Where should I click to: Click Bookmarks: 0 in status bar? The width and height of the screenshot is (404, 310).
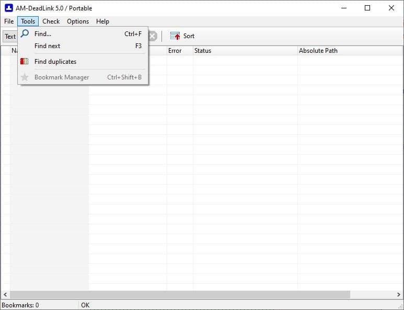pyautogui.click(x=20, y=305)
